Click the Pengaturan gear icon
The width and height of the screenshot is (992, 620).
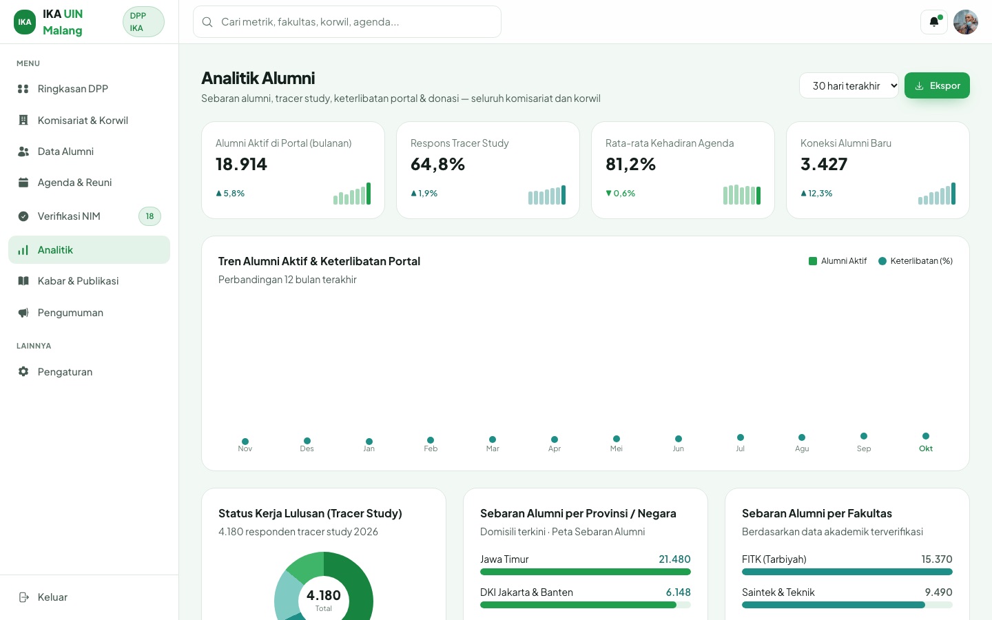[23, 372]
